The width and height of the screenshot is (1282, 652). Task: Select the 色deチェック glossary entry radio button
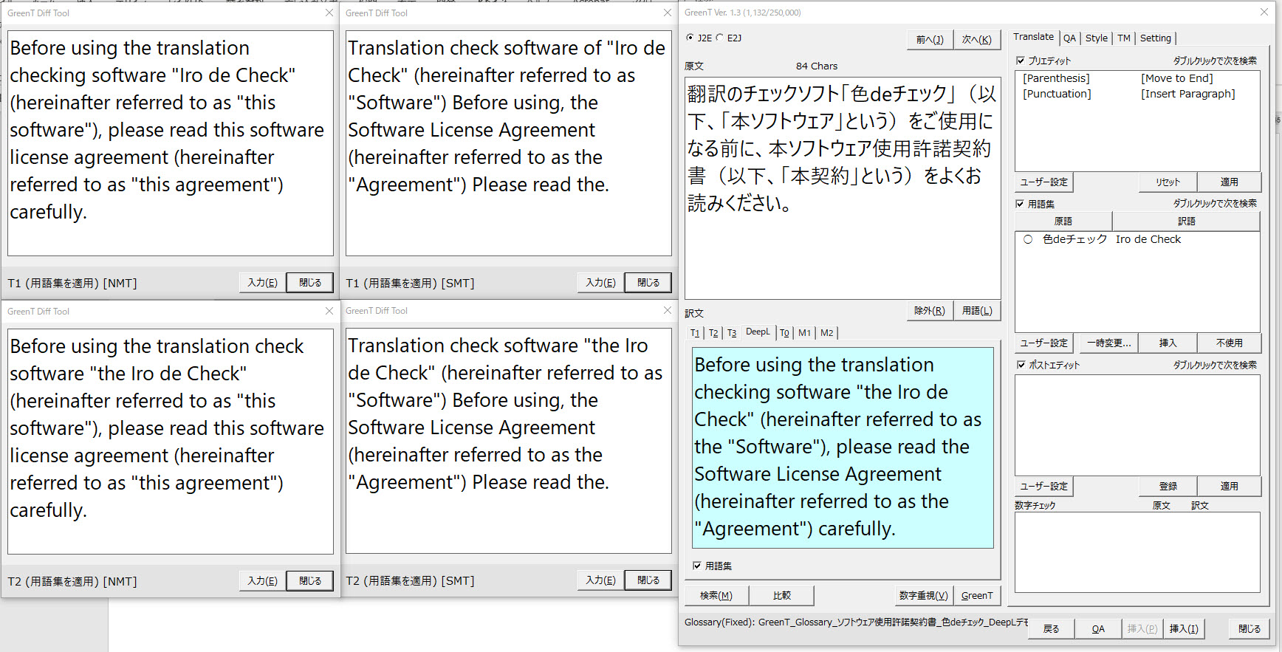[1028, 239]
